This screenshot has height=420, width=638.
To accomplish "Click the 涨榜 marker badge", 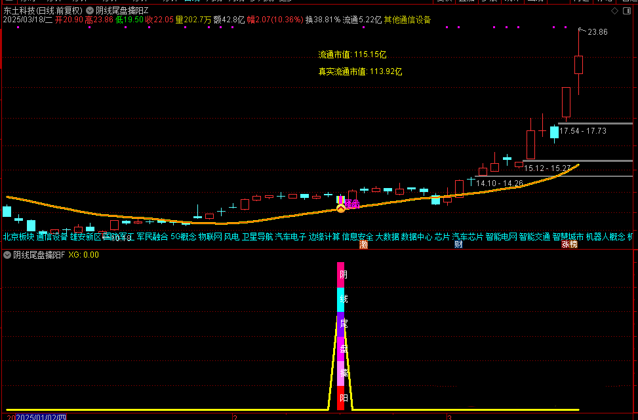I will coord(569,244).
